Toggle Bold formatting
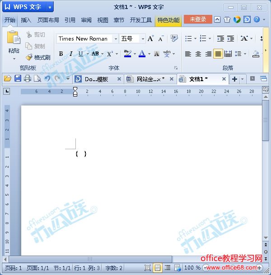Screen dimensions: 271x275 pyautogui.click(x=61, y=54)
